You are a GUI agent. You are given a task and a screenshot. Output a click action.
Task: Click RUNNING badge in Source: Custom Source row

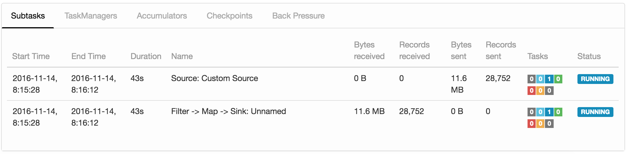(595, 79)
